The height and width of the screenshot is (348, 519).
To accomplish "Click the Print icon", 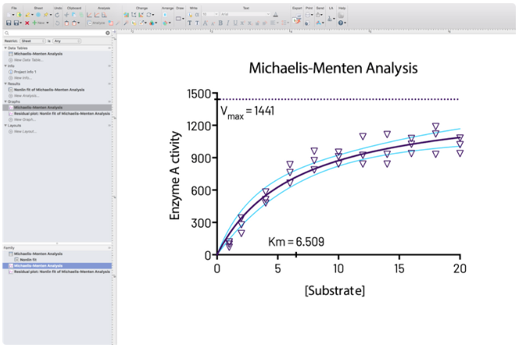I will click(x=309, y=15).
